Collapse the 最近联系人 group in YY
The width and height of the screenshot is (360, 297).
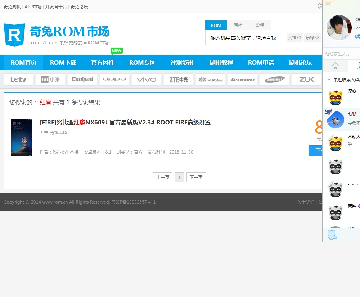point(329,79)
